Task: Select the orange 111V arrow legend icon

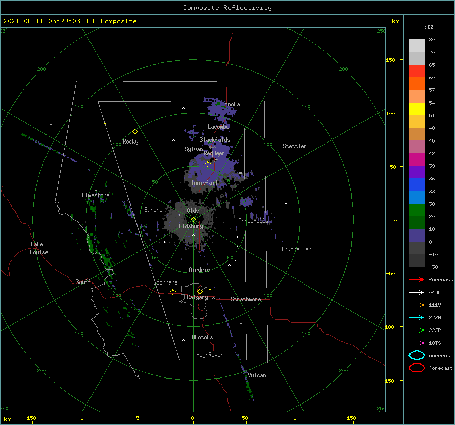Action: point(417,305)
